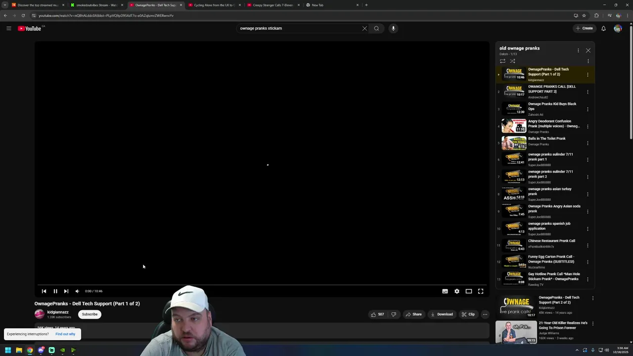
Task: Play Angry Deodorant Confusion Prank thumbnail
Action: (x=514, y=126)
